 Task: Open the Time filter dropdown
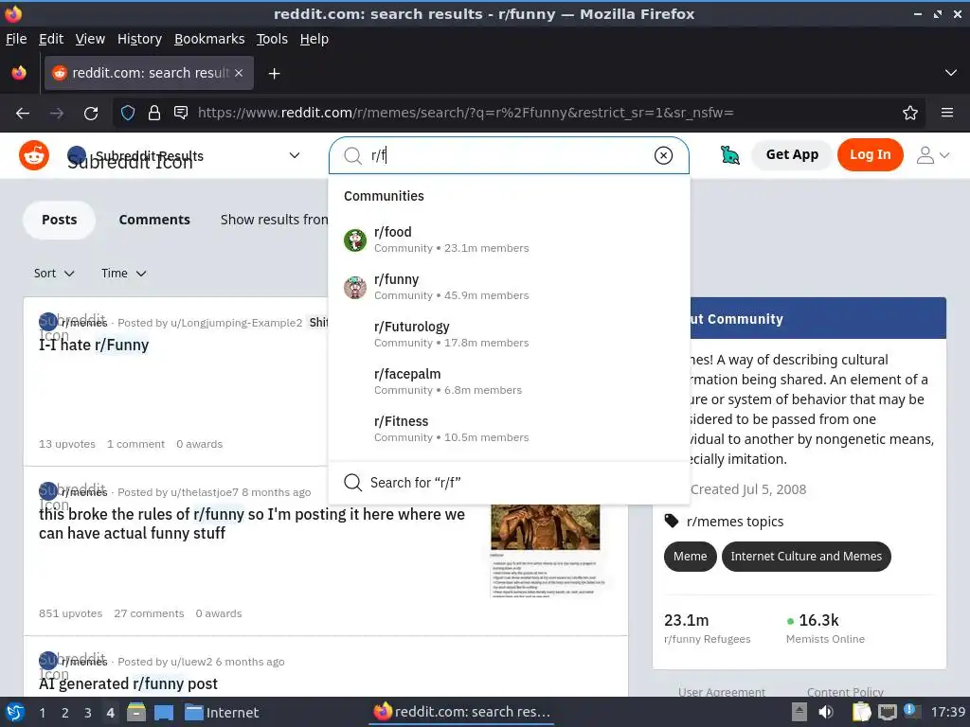124,274
